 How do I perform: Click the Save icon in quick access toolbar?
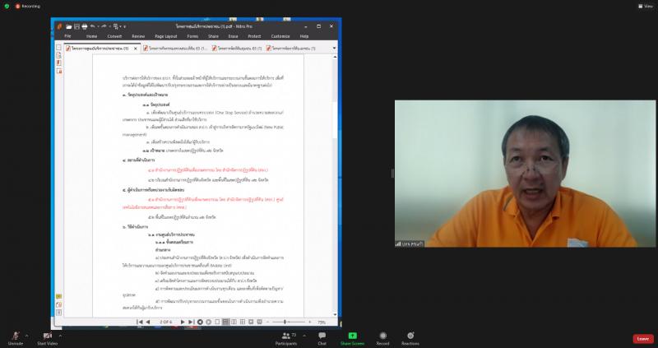(x=76, y=26)
